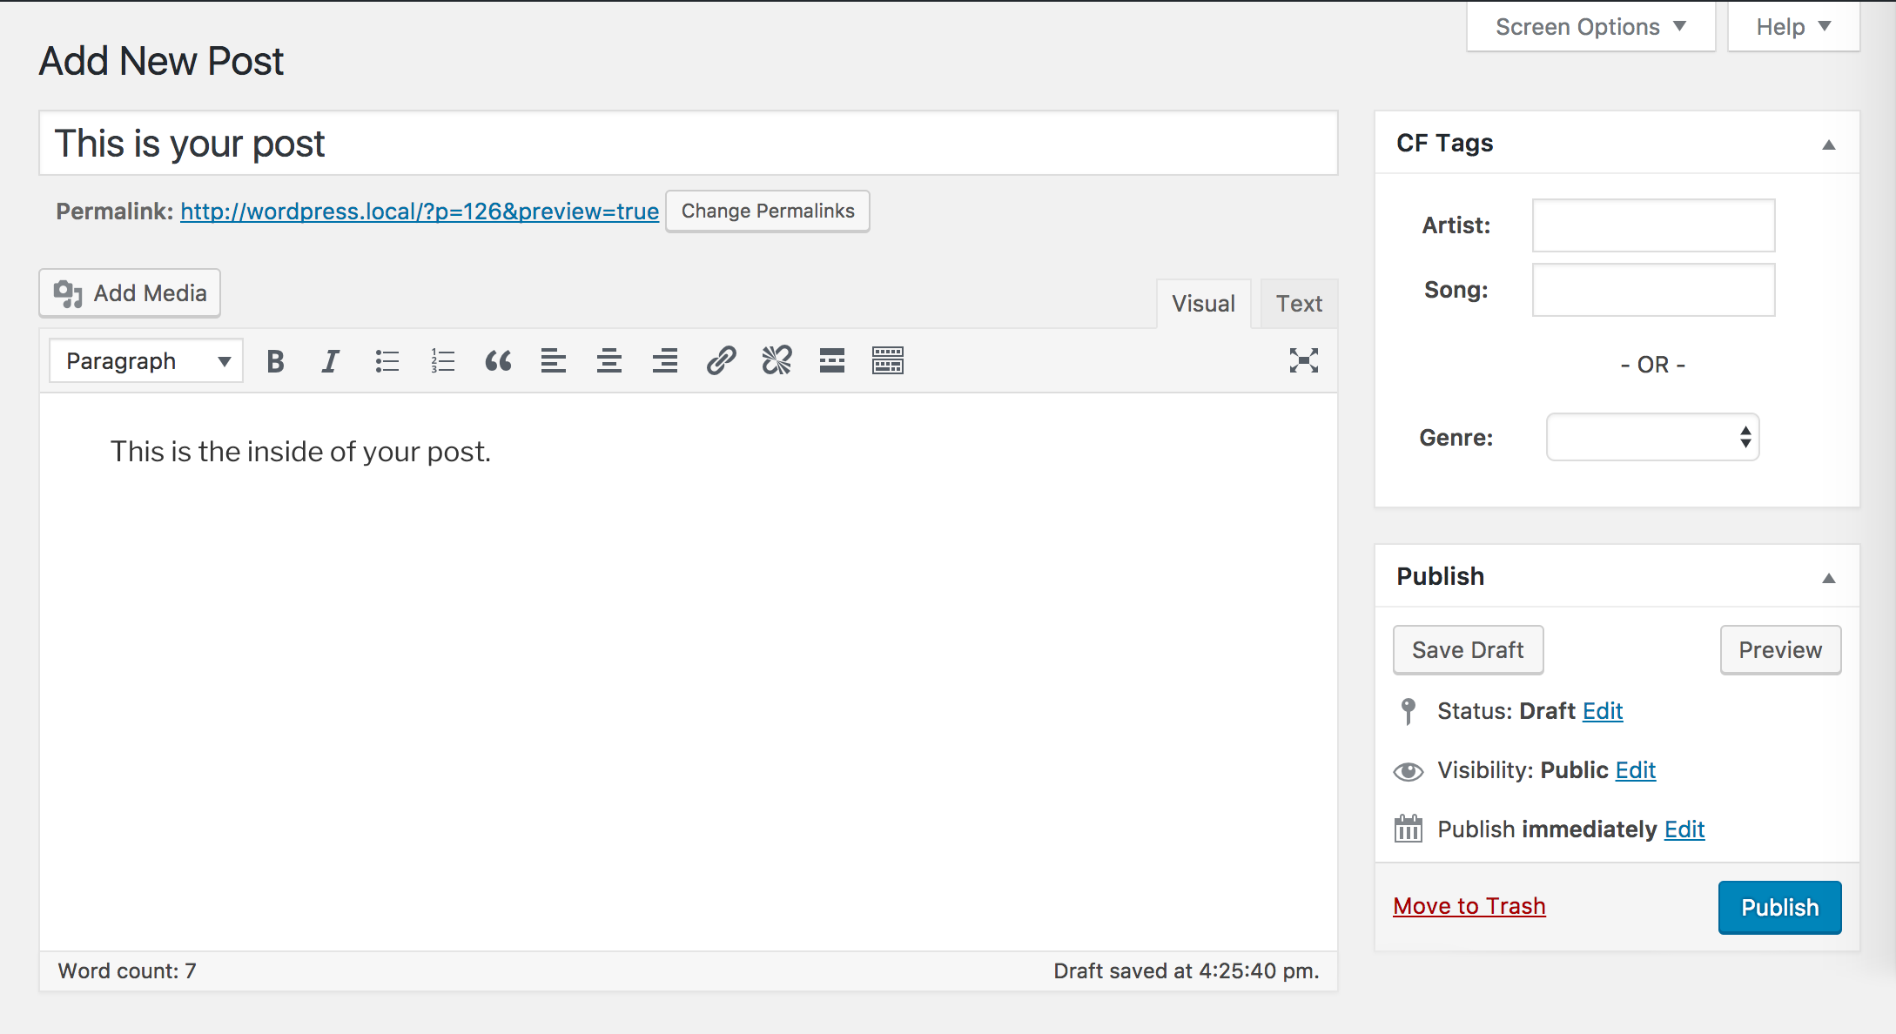Expand the Help menu

pyautogui.click(x=1791, y=26)
